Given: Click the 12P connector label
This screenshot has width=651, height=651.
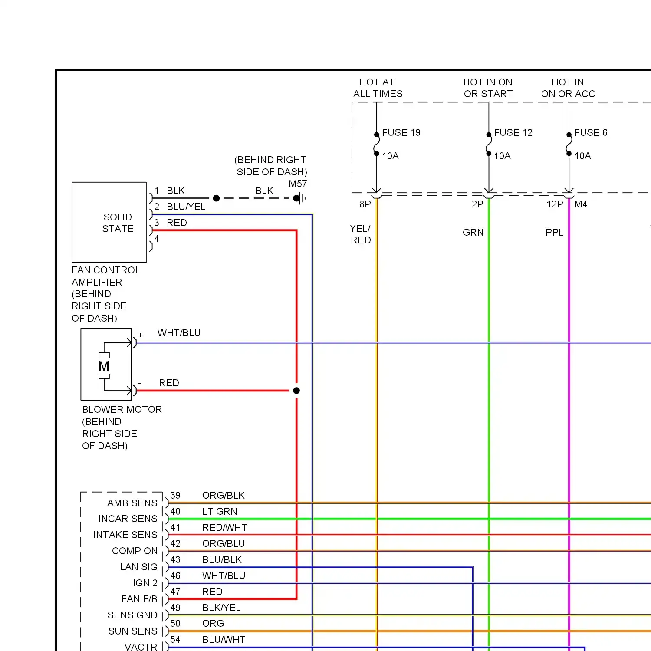Looking at the screenshot, I should click(x=555, y=204).
